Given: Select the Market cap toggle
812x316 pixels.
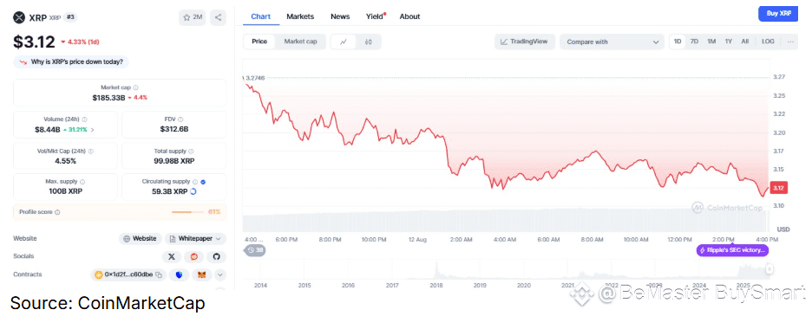Looking at the screenshot, I should 300,42.
